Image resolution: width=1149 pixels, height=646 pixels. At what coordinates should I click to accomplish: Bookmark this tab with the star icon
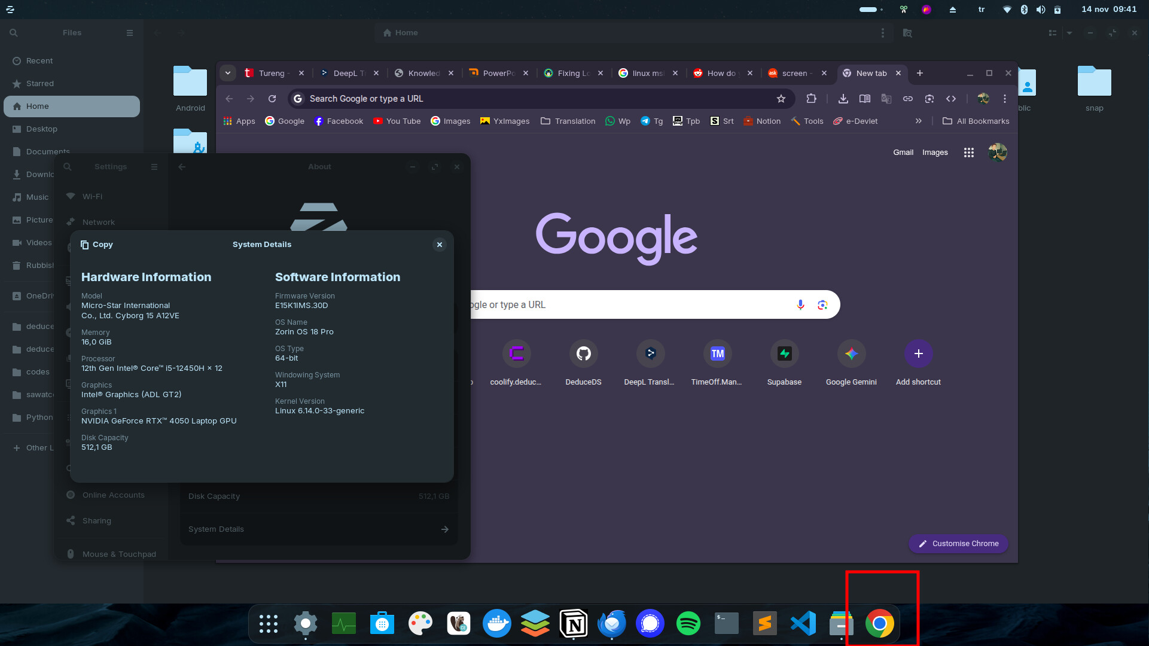781,99
